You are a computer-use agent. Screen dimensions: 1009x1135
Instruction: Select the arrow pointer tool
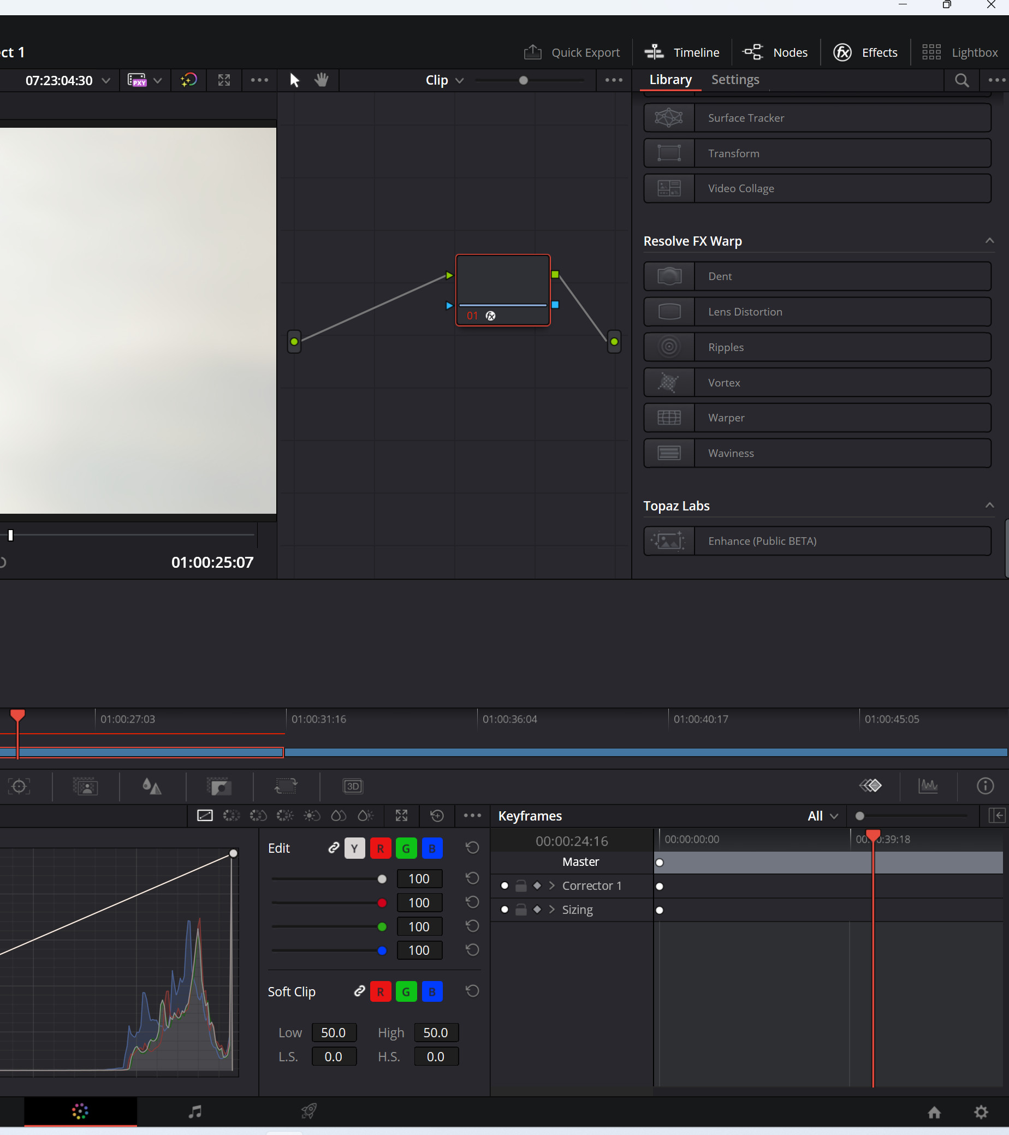[x=294, y=80]
